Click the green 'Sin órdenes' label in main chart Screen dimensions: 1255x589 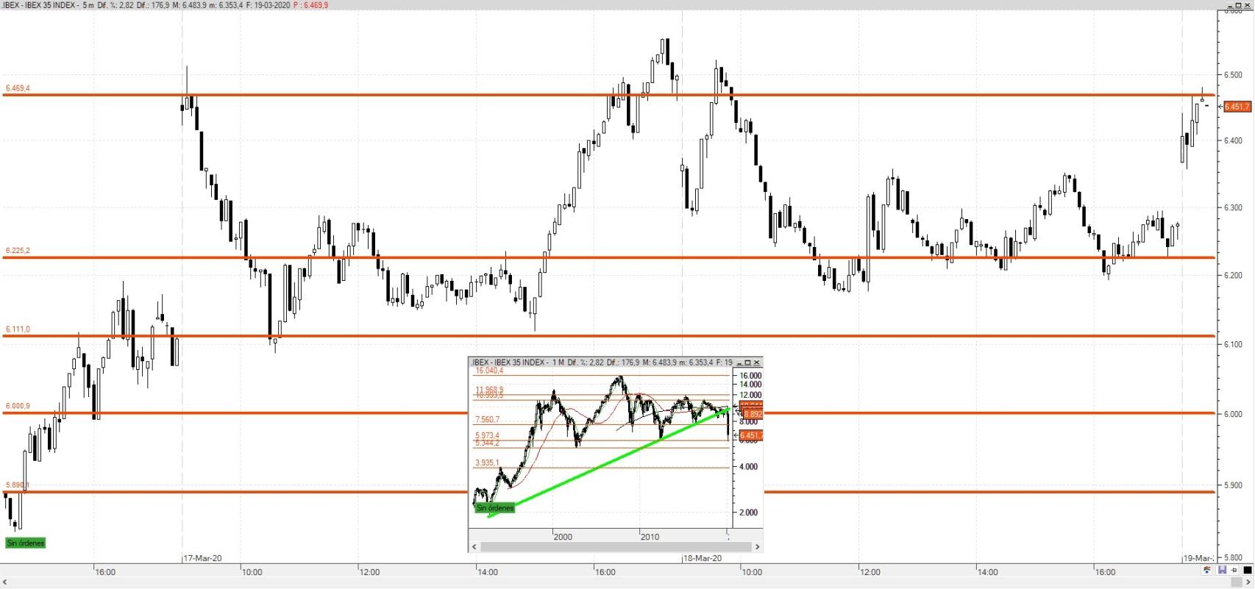click(x=26, y=543)
